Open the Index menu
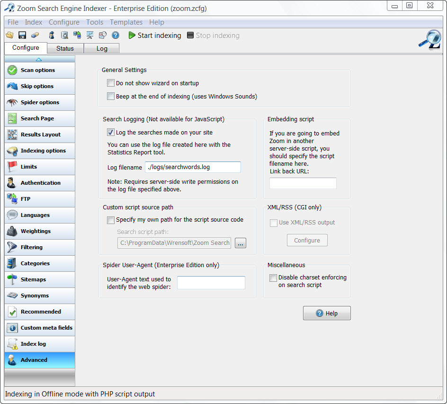This screenshot has width=447, height=404. click(33, 22)
